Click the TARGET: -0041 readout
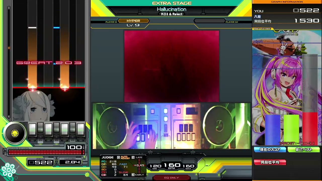Image resolution: width=322 pixels, height=181 pixels. [x=297, y=143]
